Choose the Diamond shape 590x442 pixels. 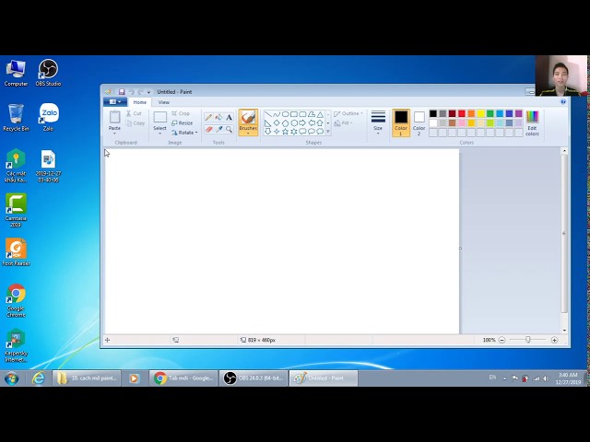click(277, 122)
